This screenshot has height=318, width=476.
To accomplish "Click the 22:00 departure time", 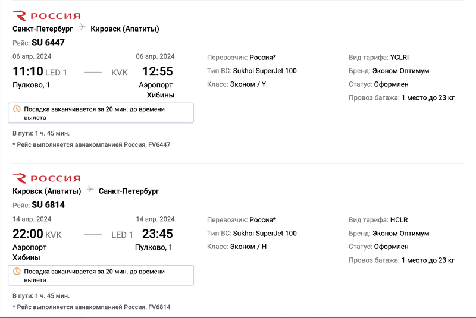I will coord(28,234).
